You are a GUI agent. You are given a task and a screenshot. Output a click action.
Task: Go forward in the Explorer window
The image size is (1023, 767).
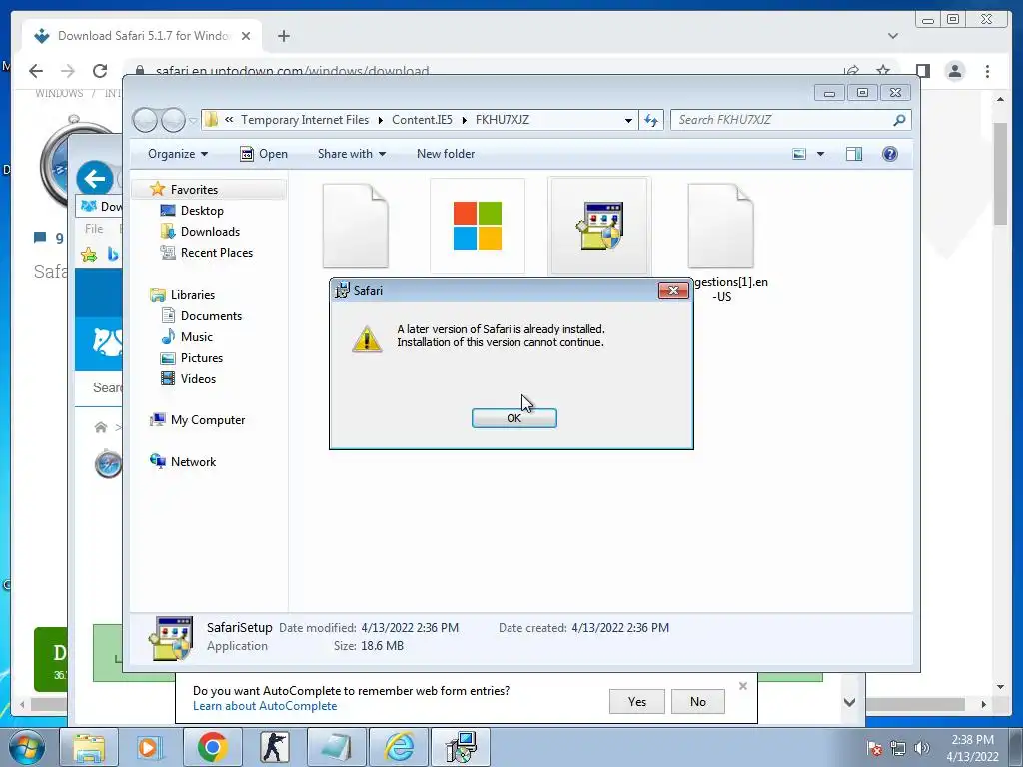173,120
